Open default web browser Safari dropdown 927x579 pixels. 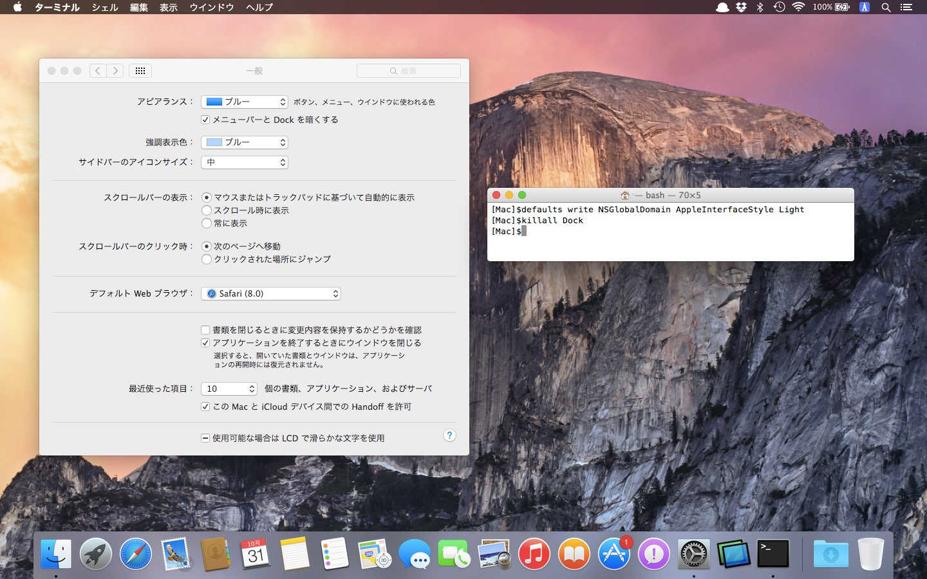pos(271,293)
